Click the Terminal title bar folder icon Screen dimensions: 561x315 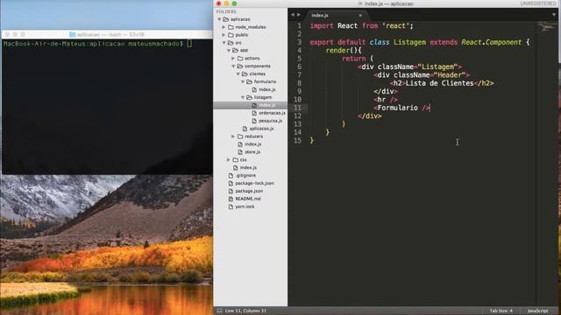point(72,34)
